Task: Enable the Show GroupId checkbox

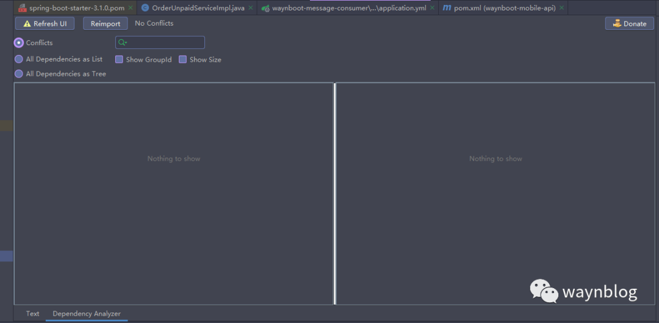Action: click(x=119, y=59)
